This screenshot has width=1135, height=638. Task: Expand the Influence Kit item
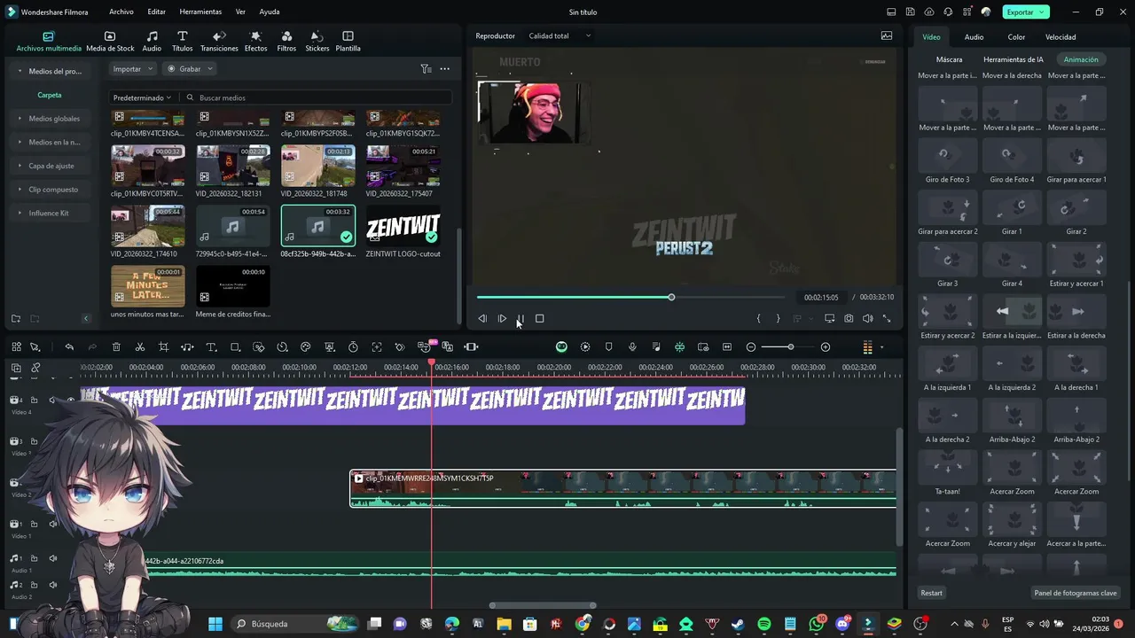[x=49, y=213]
